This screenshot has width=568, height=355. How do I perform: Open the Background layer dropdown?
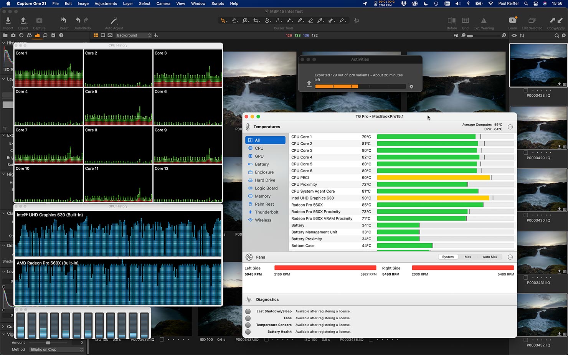point(134,35)
